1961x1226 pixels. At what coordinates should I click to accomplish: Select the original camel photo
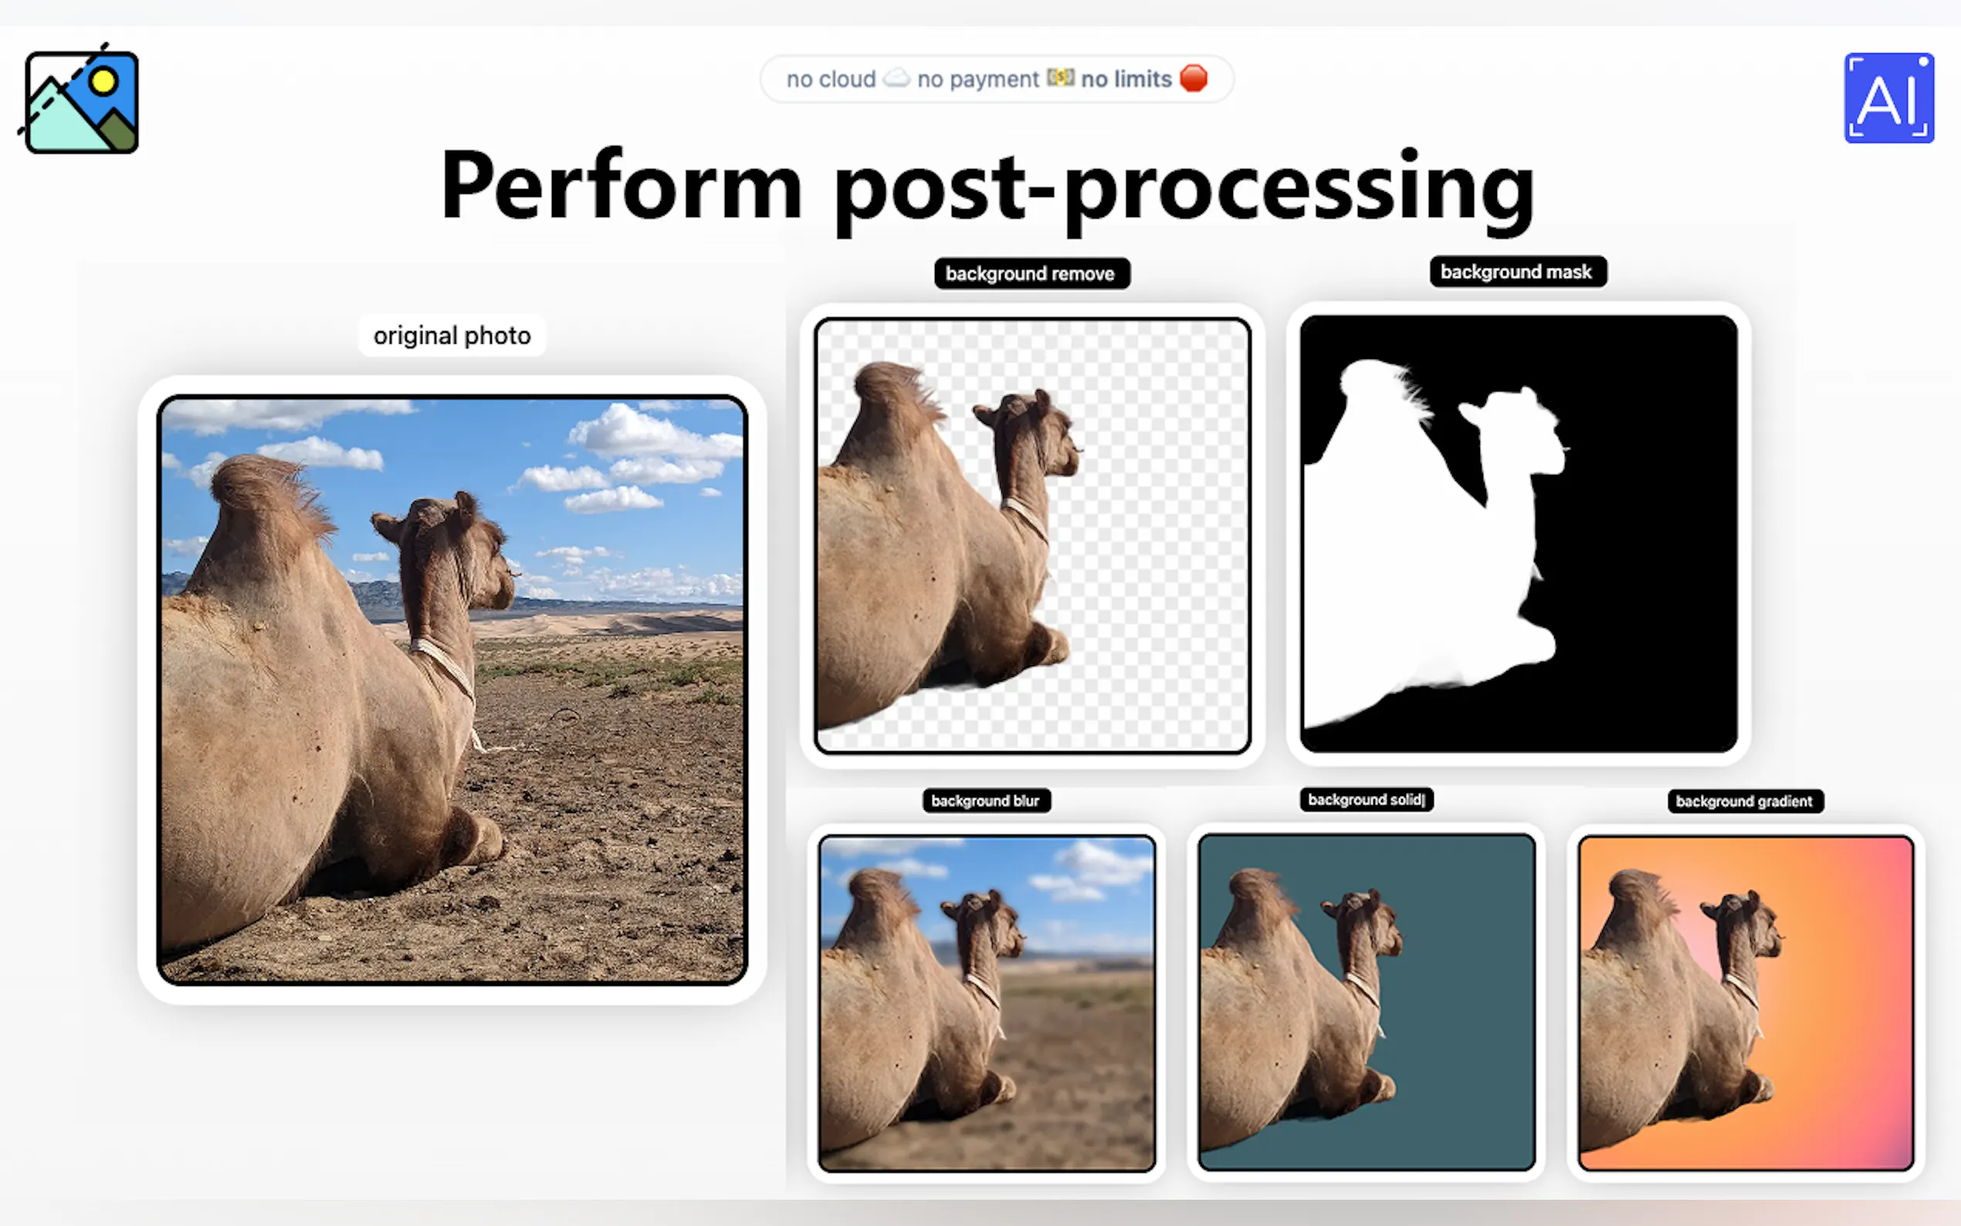tap(452, 690)
